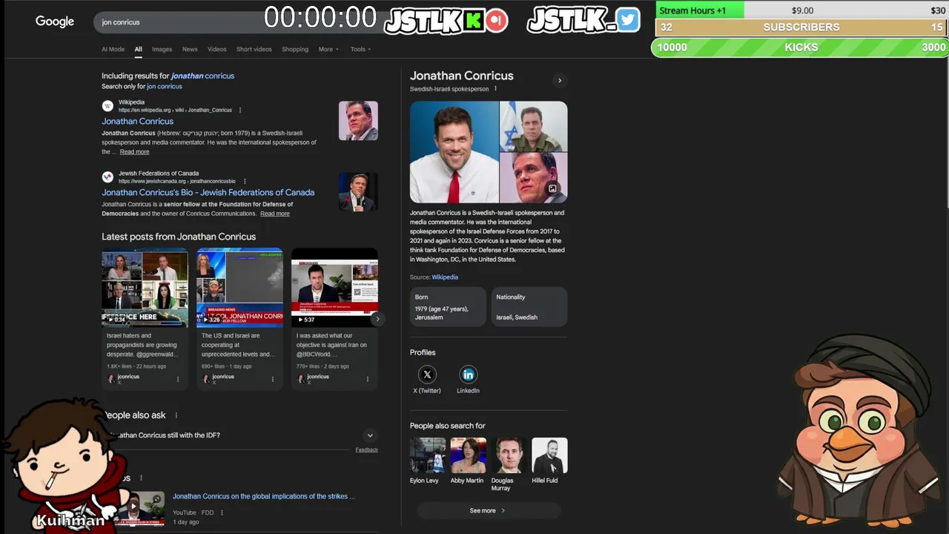Click the Twitter bird icon in stream overlay
The height and width of the screenshot is (534, 949).
click(x=628, y=20)
